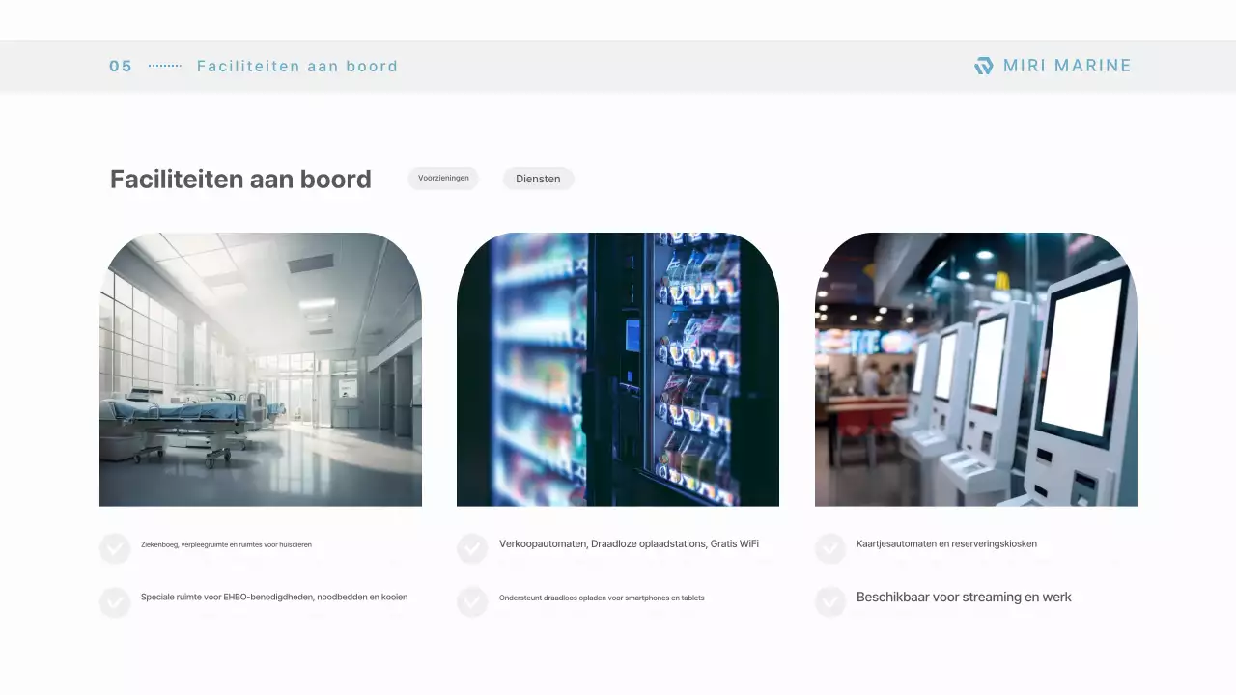Open the hospital room image

(x=260, y=368)
